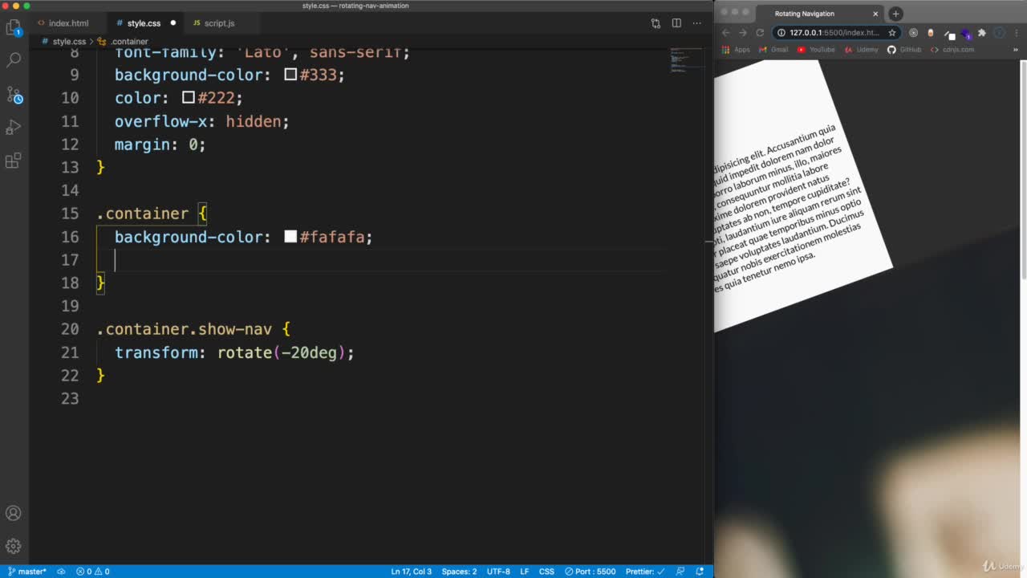Open Run and Debug view
Image resolution: width=1027 pixels, height=578 pixels.
(14, 128)
